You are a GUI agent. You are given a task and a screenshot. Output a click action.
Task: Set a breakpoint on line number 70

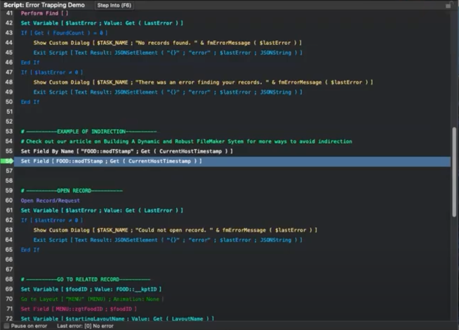tap(9, 299)
